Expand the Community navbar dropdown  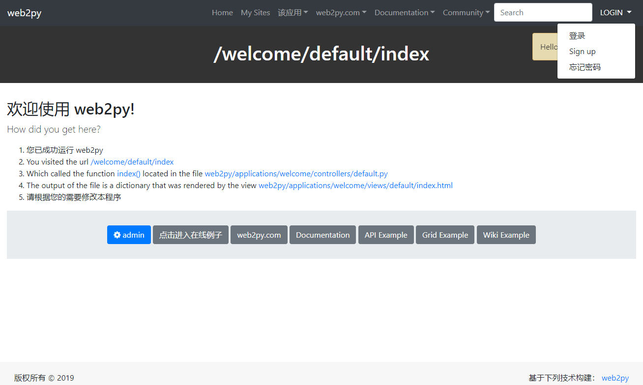(466, 13)
